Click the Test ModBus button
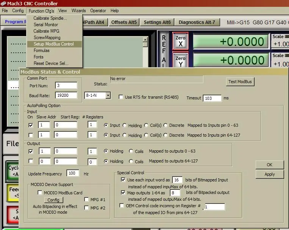Viewport: 289px width, 230px height. tap(240, 82)
